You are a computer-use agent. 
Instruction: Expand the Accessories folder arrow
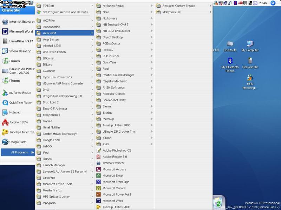point(92,27)
